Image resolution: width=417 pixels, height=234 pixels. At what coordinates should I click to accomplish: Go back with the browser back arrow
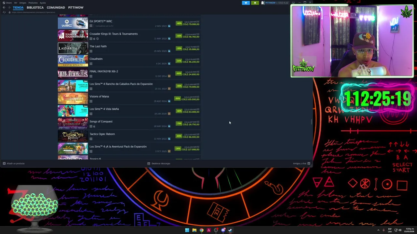[4, 7]
